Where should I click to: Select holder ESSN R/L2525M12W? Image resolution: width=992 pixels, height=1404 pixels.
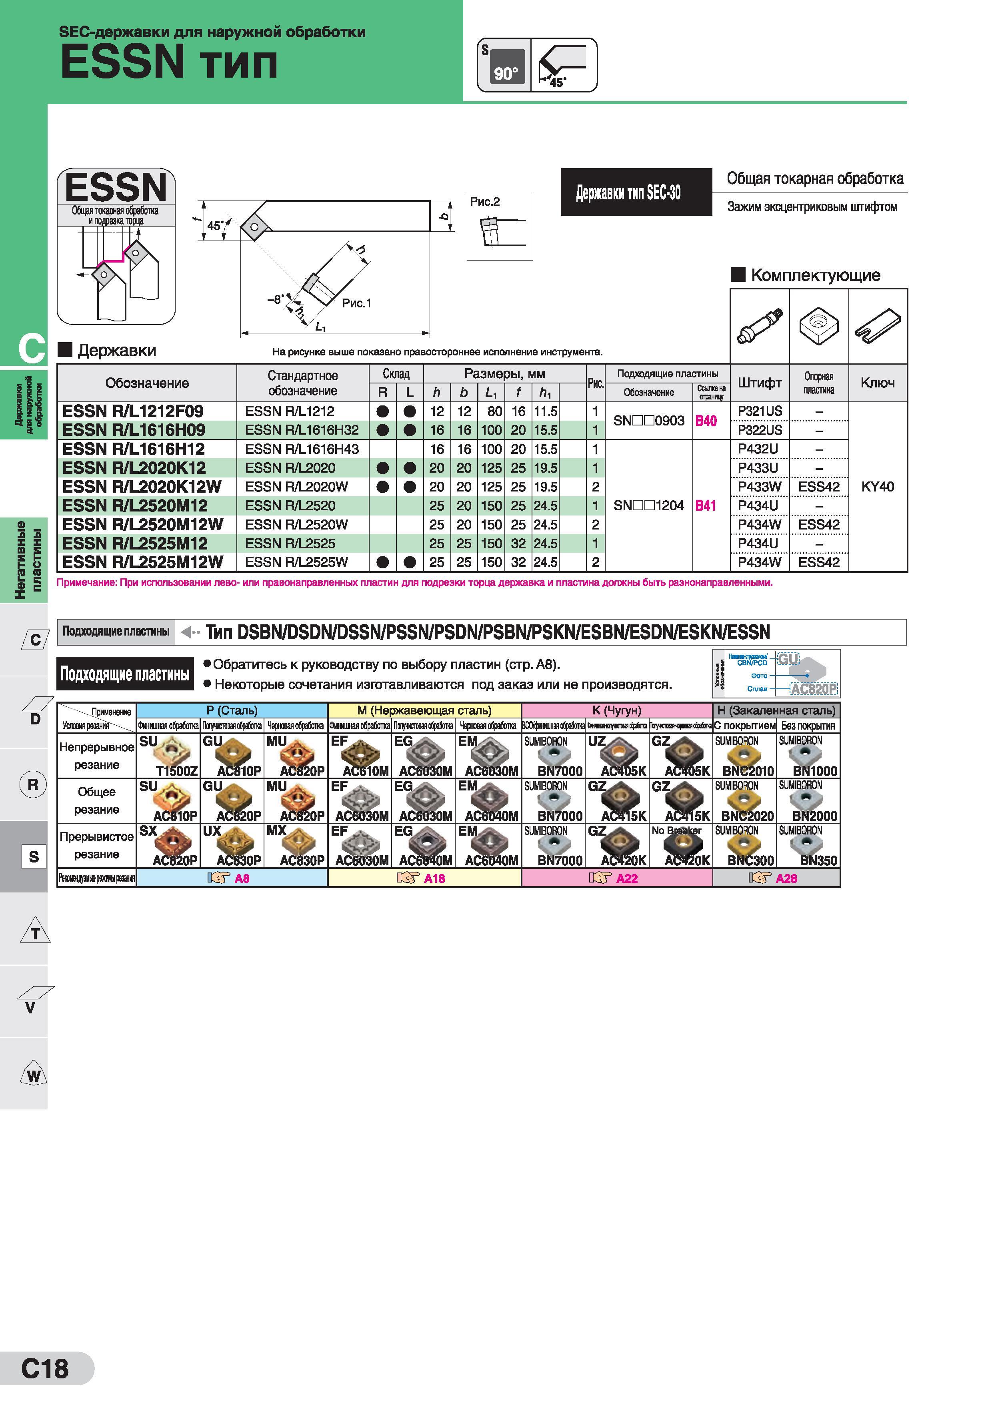[142, 562]
